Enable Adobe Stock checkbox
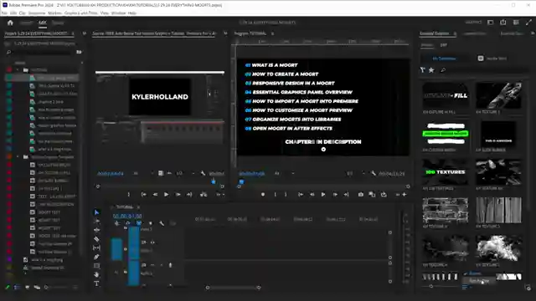 point(480,59)
